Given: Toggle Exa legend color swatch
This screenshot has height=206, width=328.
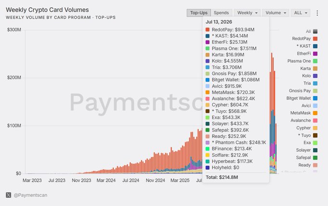Looking at the screenshot, I should pyautogui.click(x=315, y=143).
